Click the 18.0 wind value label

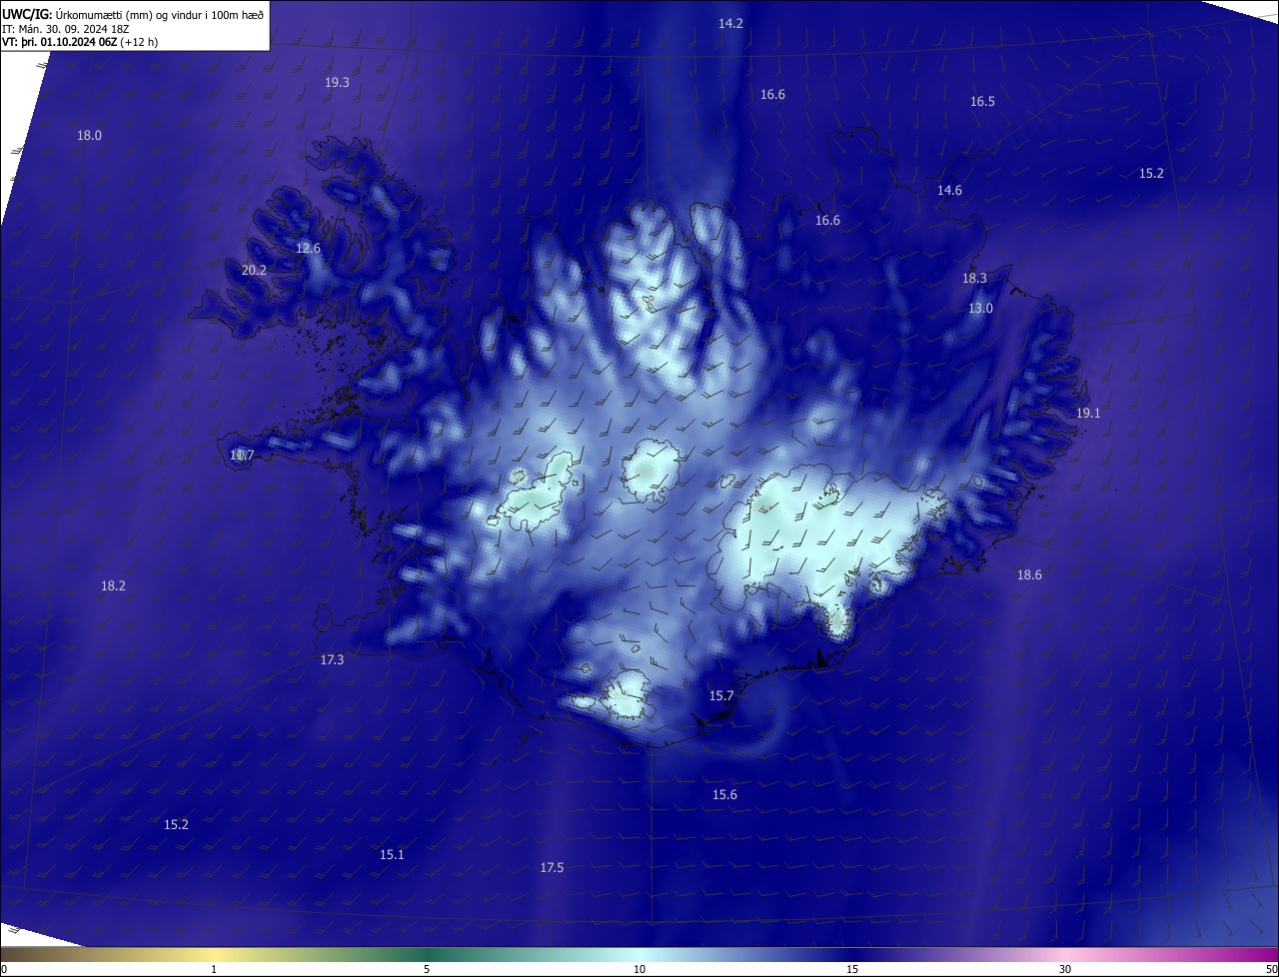pos(89,135)
